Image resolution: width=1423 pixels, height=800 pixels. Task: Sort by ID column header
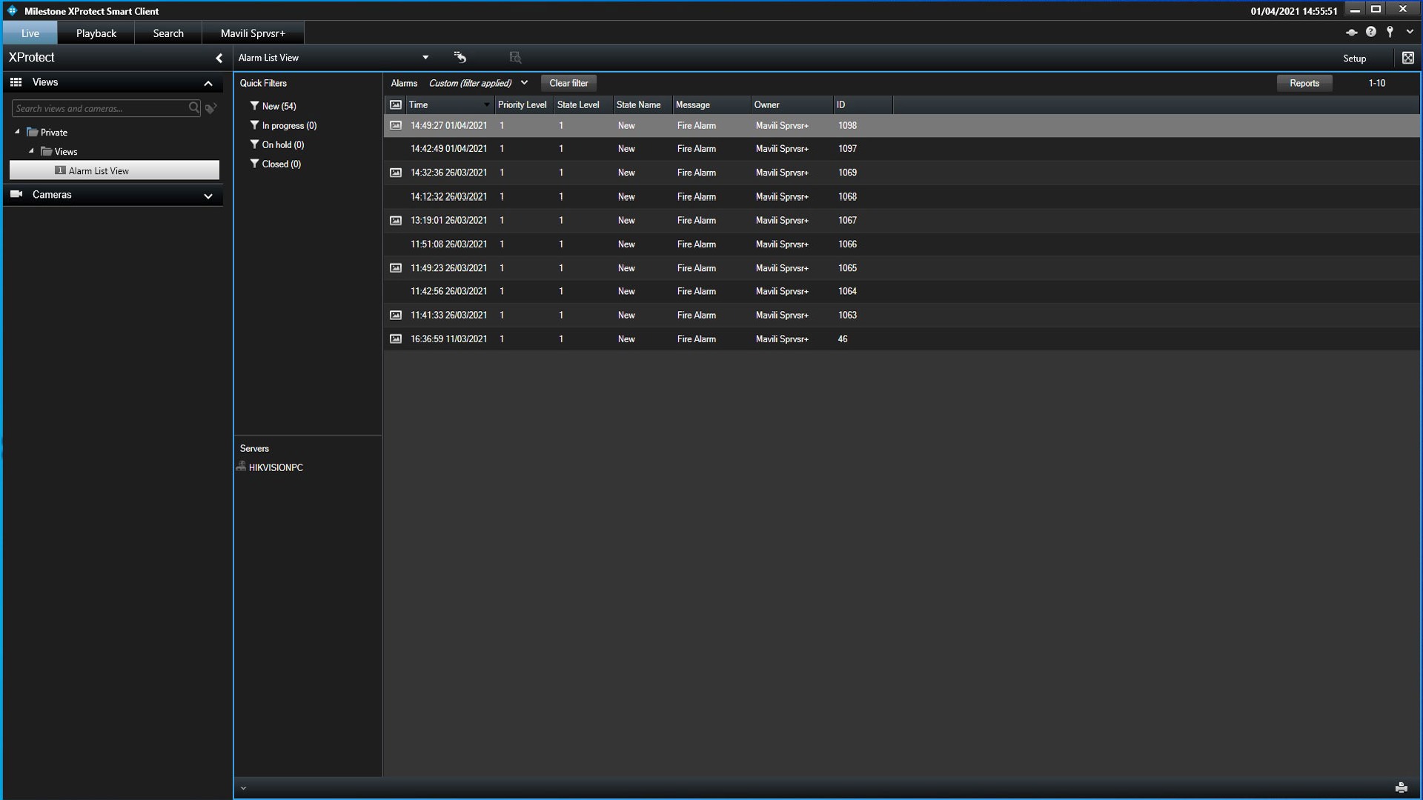[863, 104]
